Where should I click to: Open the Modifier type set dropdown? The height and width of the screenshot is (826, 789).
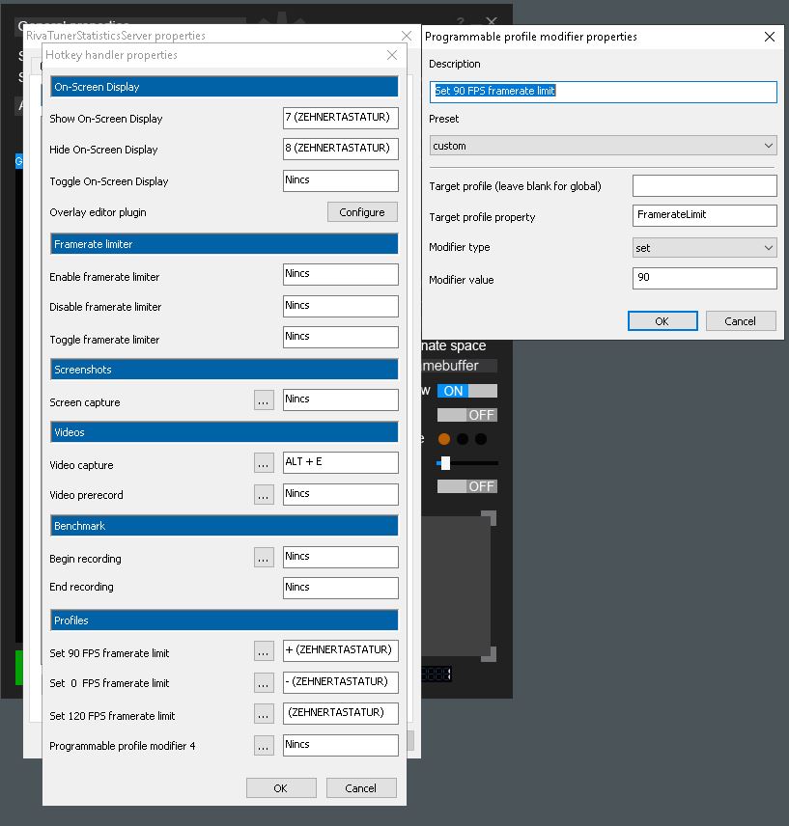point(704,248)
